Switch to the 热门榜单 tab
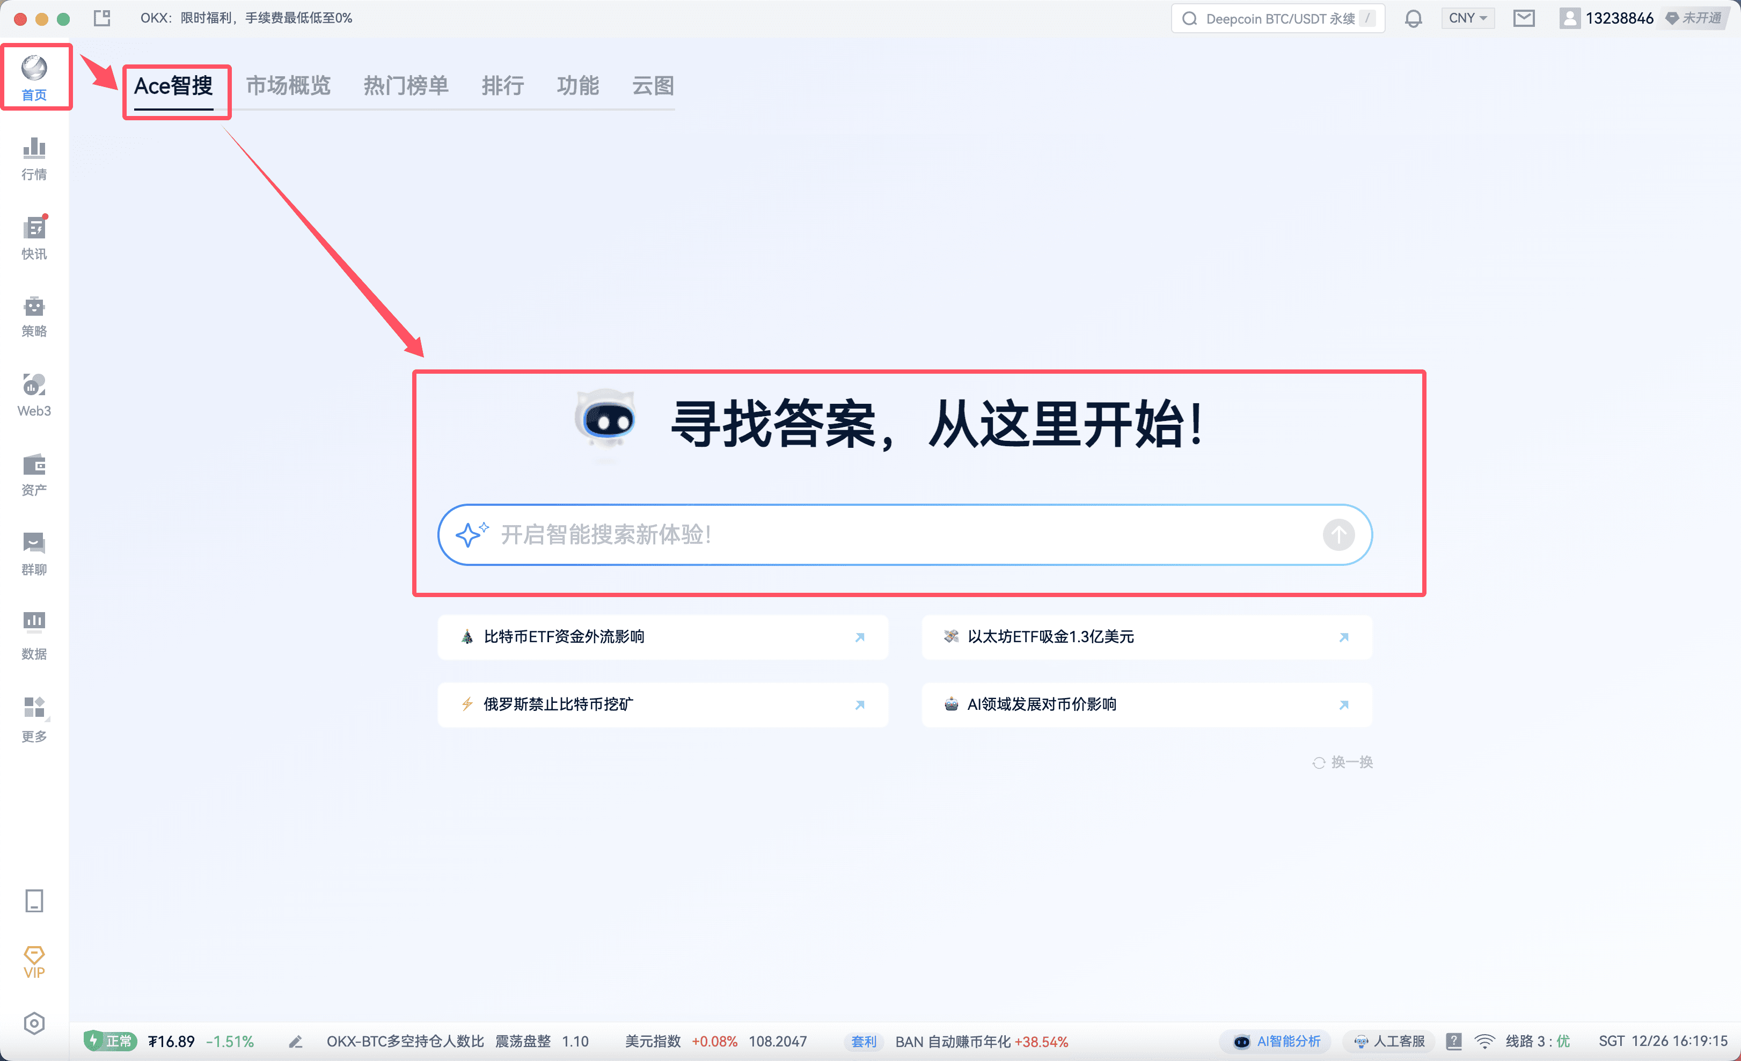The width and height of the screenshot is (1741, 1061). click(x=406, y=86)
